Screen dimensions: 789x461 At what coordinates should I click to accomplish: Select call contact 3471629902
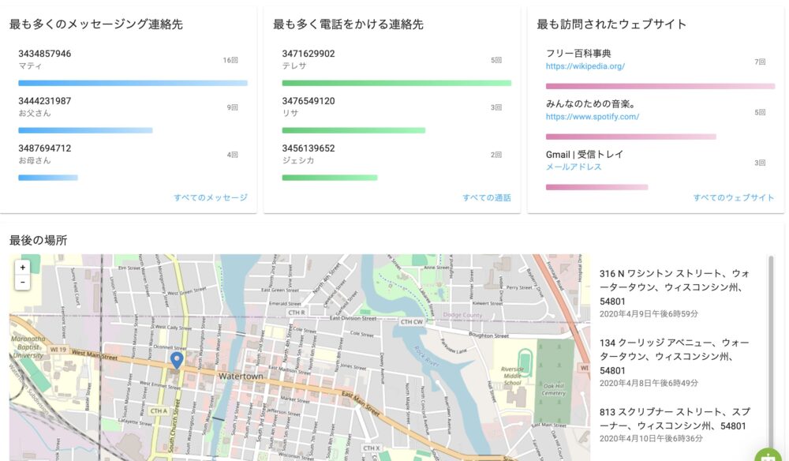point(308,54)
